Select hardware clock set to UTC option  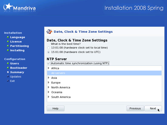click(x=49, y=52)
